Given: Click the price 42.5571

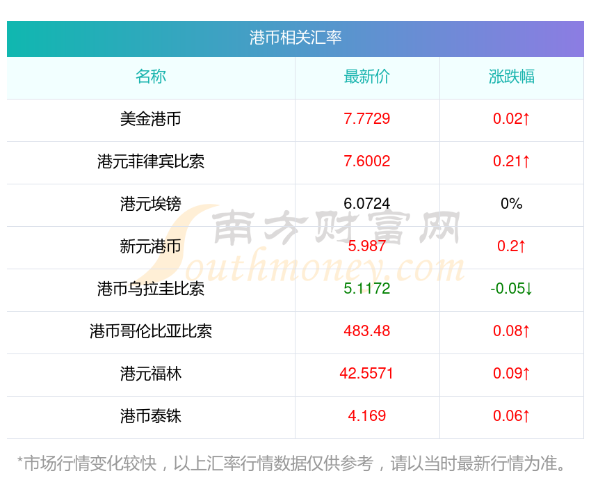Looking at the screenshot, I should 366,374.
